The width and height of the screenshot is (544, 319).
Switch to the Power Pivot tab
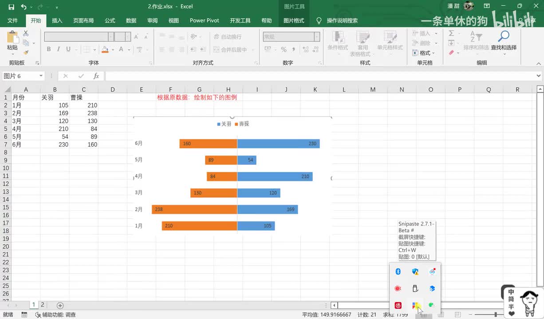point(205,20)
